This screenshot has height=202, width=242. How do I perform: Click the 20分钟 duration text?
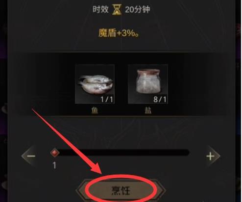(137, 9)
